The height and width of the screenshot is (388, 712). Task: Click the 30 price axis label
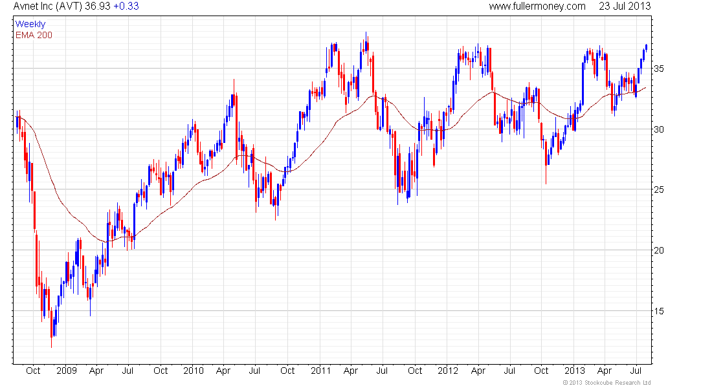[659, 129]
